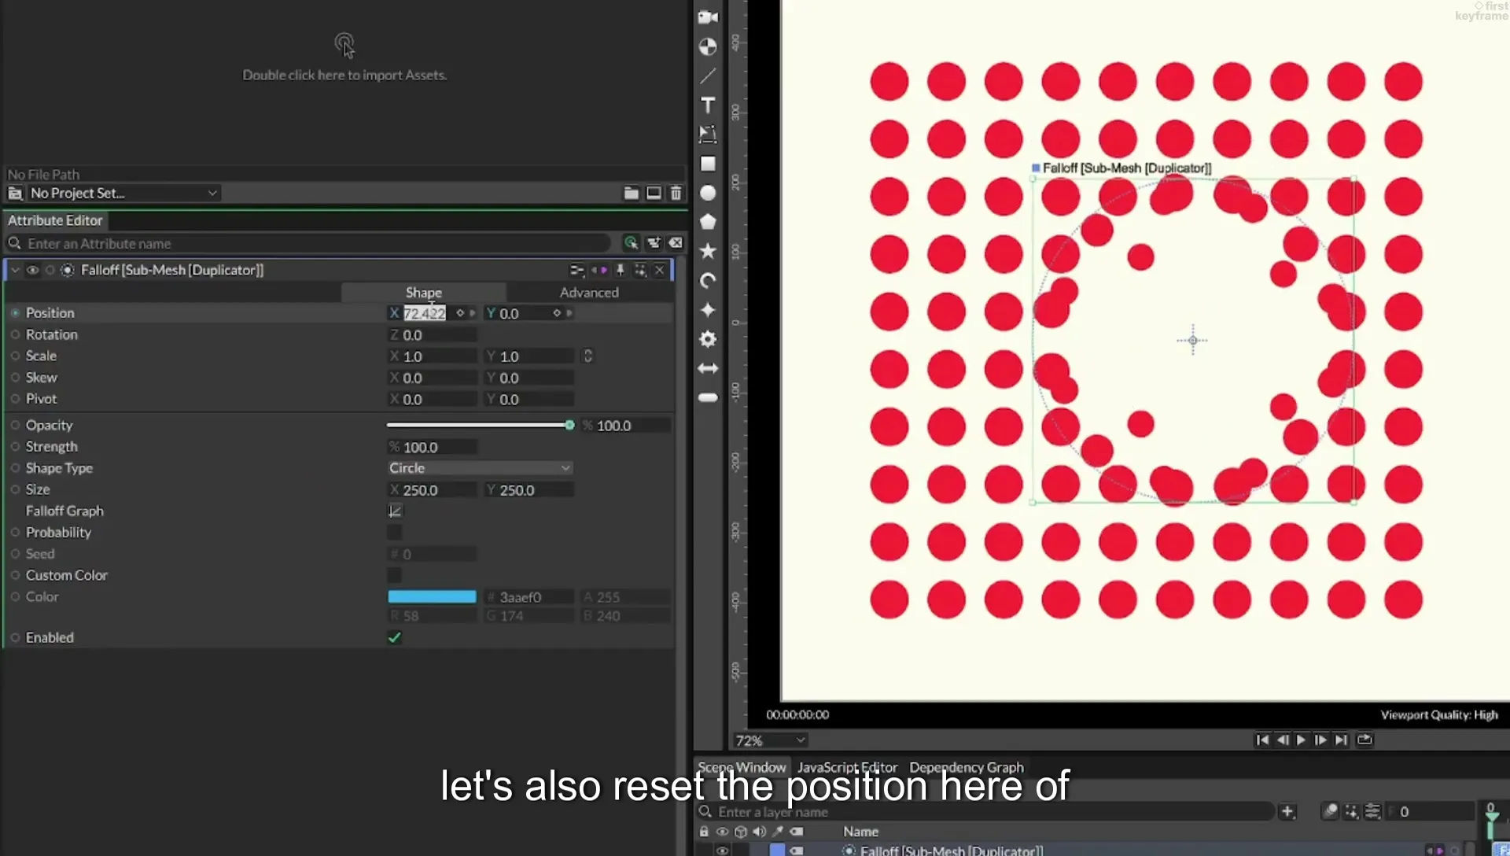
Task: Click the trash icon in Assets panel
Action: coord(676,193)
